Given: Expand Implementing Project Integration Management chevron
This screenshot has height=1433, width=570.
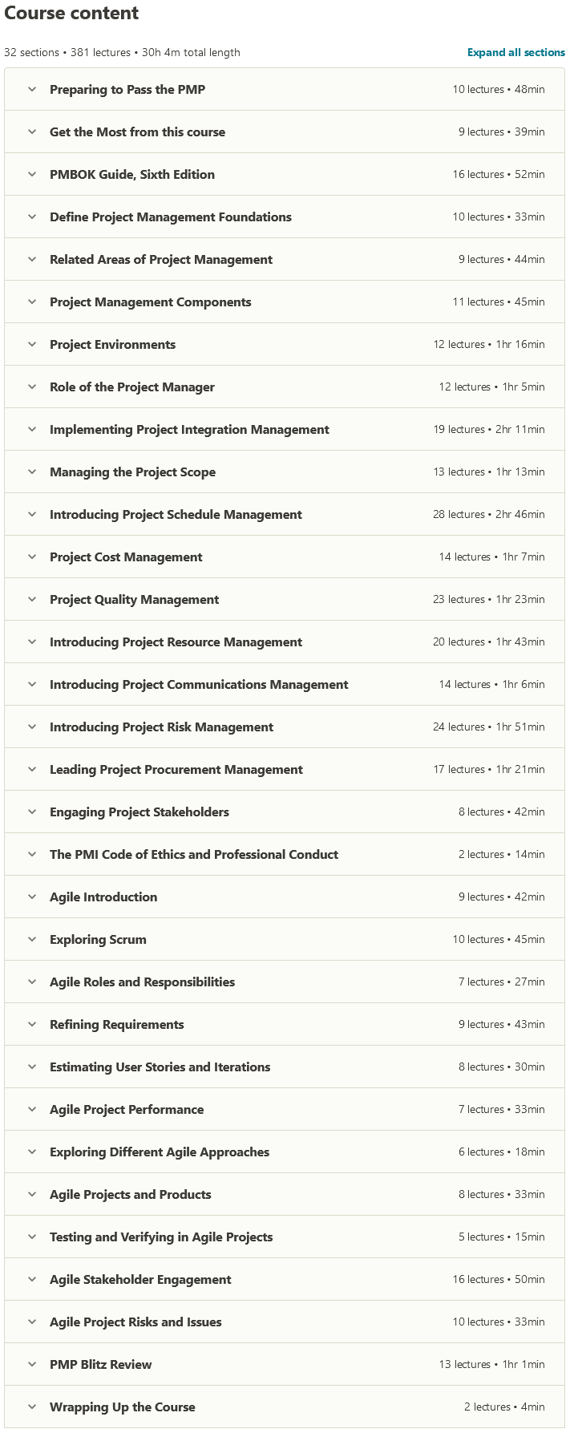Looking at the screenshot, I should 32,429.
